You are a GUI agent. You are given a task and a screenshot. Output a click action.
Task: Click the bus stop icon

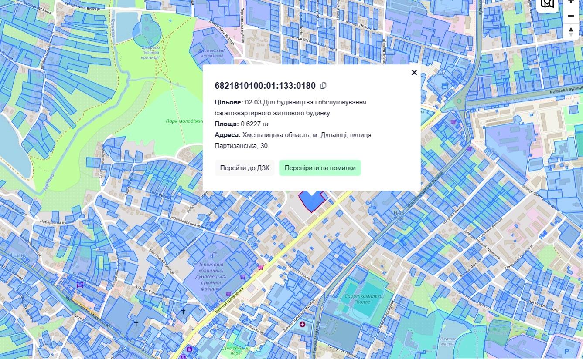[444, 86]
